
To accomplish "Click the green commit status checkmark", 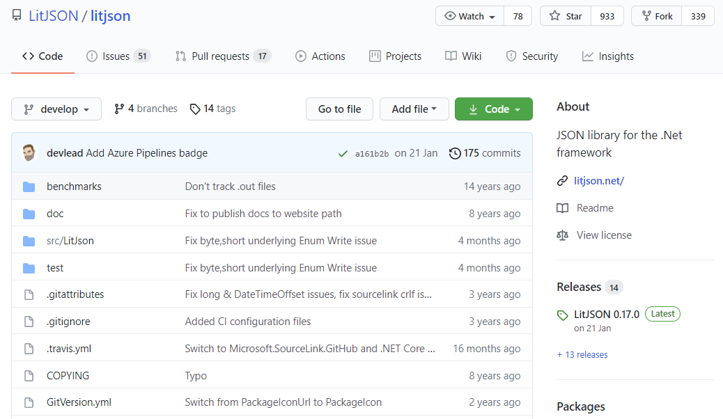I will coord(343,153).
